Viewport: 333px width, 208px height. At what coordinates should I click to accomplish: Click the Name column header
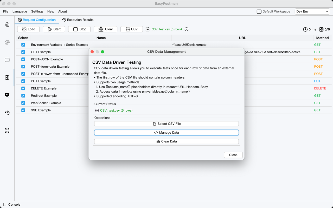pyautogui.click(x=101, y=38)
